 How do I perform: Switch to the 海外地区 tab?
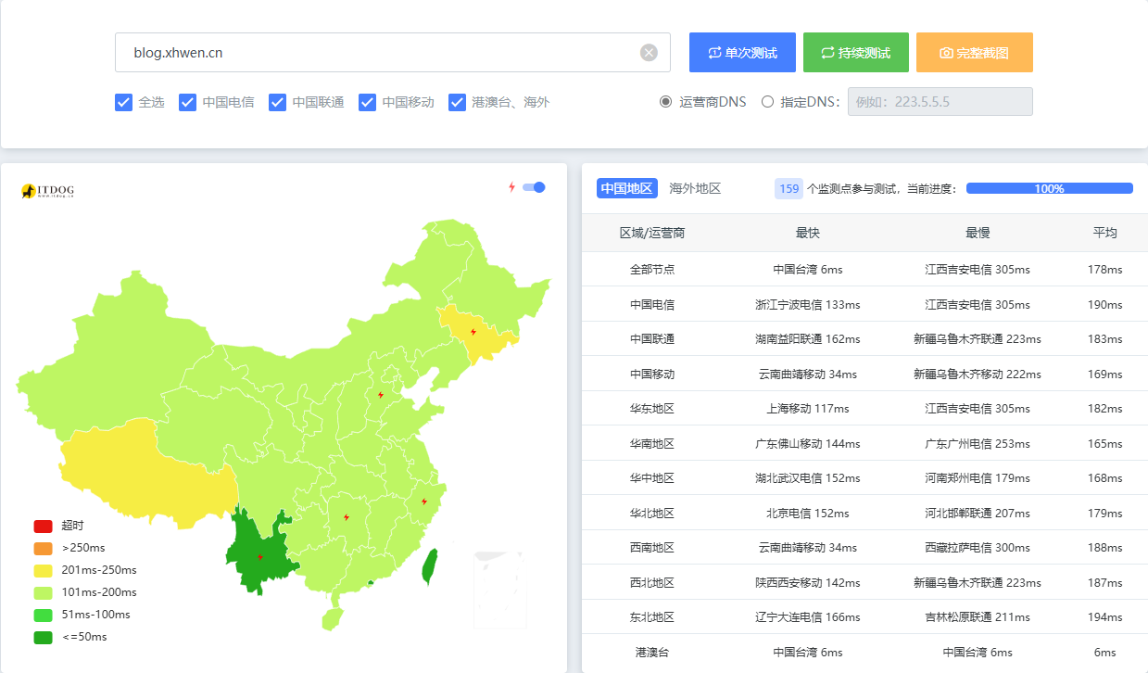tap(695, 188)
